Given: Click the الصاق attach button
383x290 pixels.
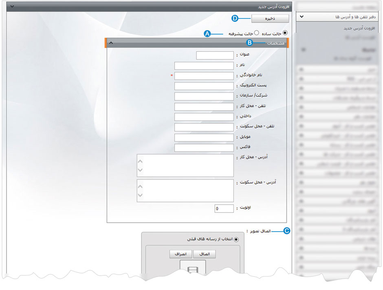Looking at the screenshot, I should click(204, 254).
